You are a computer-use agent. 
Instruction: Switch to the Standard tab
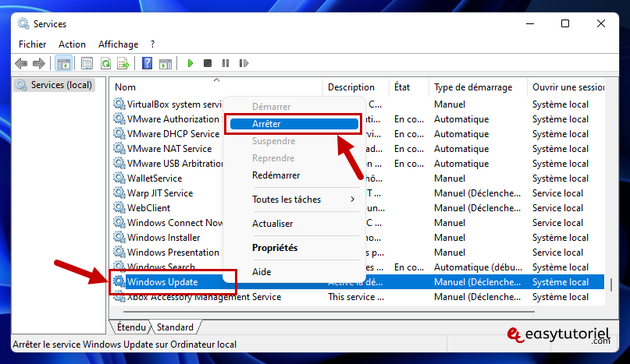175,327
